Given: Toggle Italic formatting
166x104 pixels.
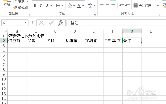Looking at the screenshot, I should tap(41, 6).
